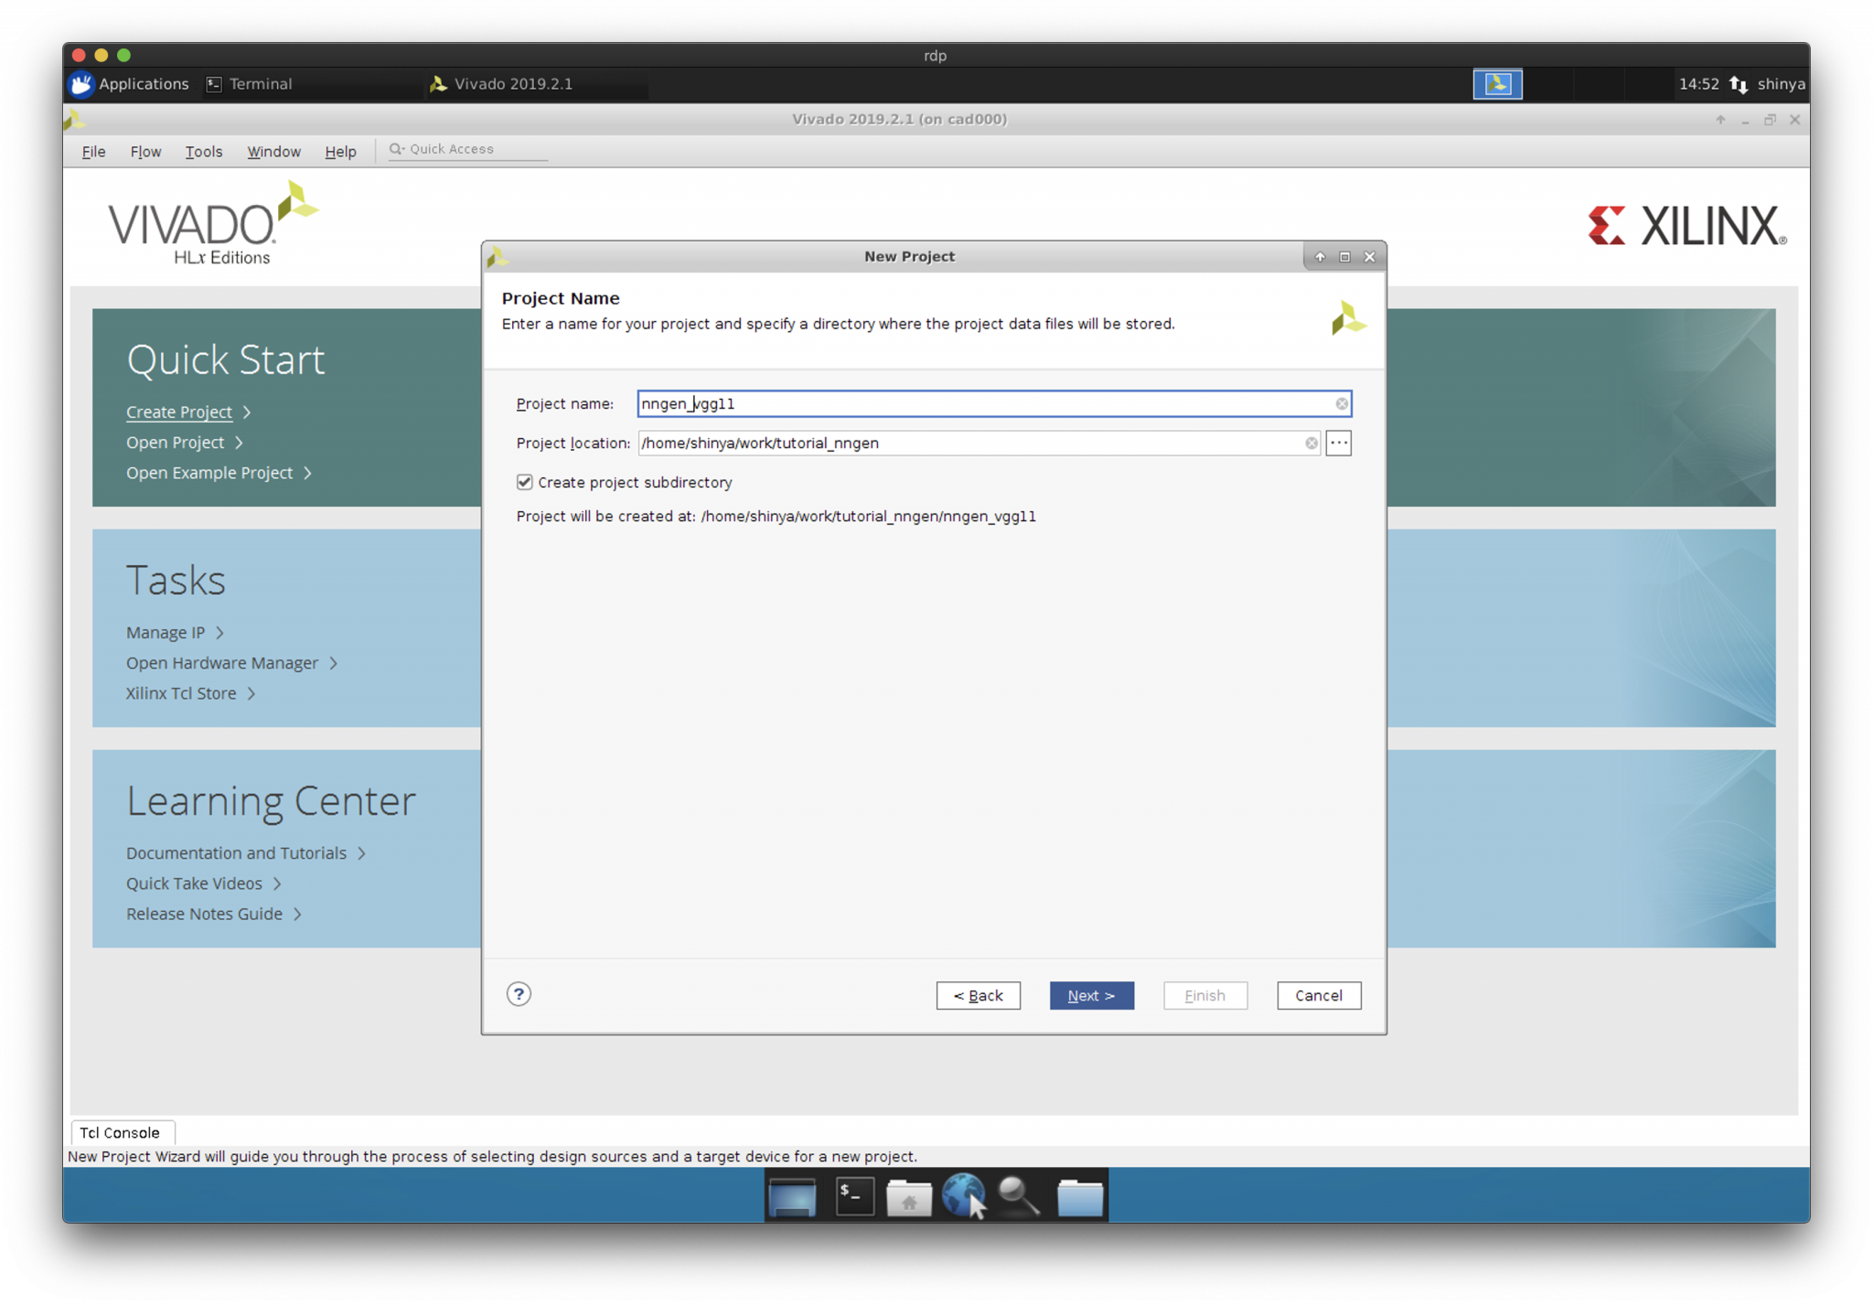Cancel the New Project dialog

1318,995
